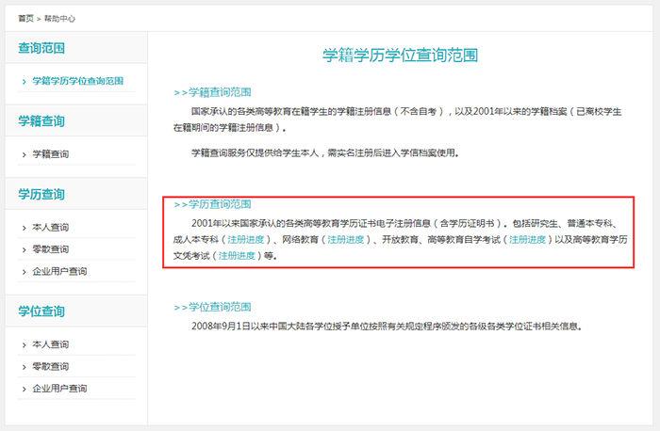The image size is (660, 431).
Task: Select 学籍学历学位查询范围 in the sidebar
Action: coord(78,81)
